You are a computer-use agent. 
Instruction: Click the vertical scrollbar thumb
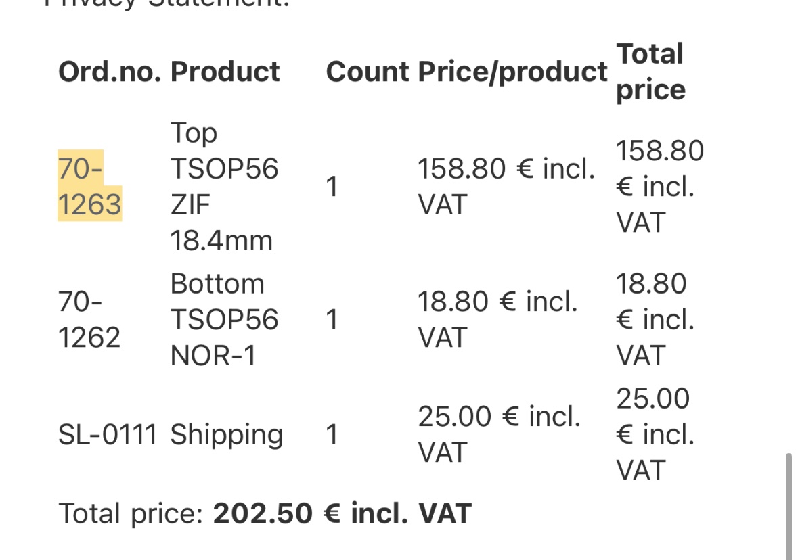789,506
